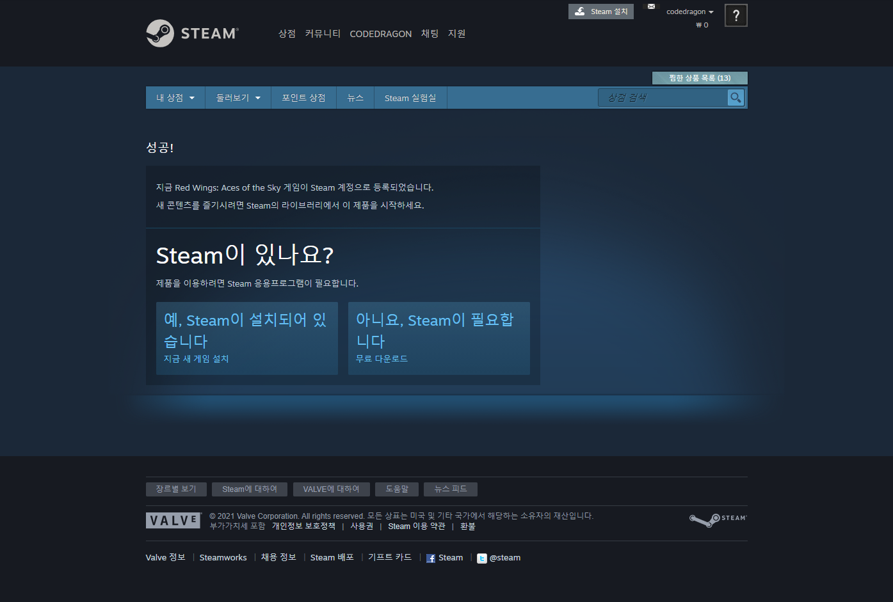Open the 둘러보기 dropdown menu
Screen dimensions: 893x602
pos(238,98)
